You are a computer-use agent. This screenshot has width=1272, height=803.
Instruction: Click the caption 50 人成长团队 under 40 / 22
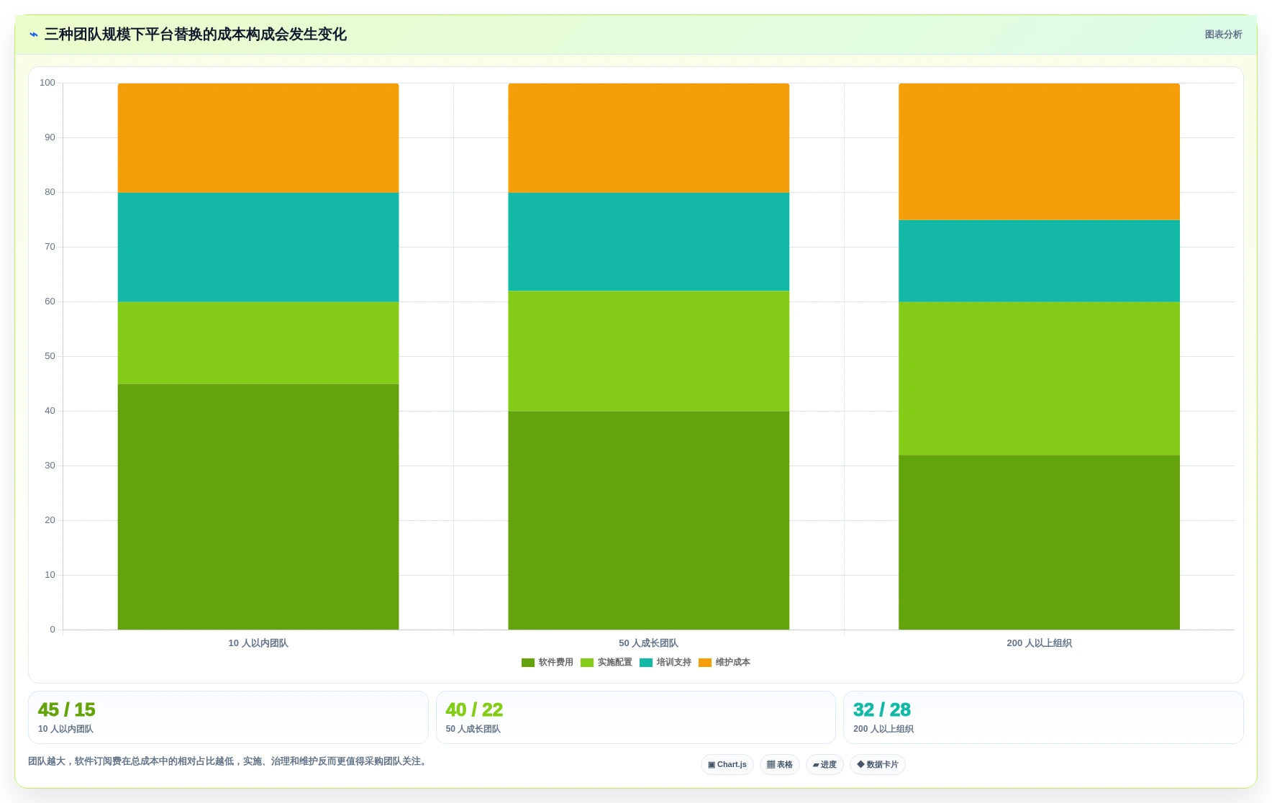[473, 729]
